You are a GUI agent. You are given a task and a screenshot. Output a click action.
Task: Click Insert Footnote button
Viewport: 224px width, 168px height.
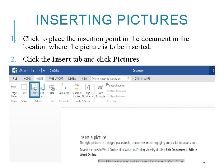pyautogui.click(x=100, y=91)
